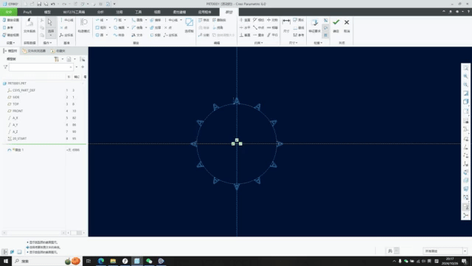Image resolution: width=472 pixels, height=266 pixels.
Task: Choose the Offset sketch tool
Action: (x=156, y=20)
